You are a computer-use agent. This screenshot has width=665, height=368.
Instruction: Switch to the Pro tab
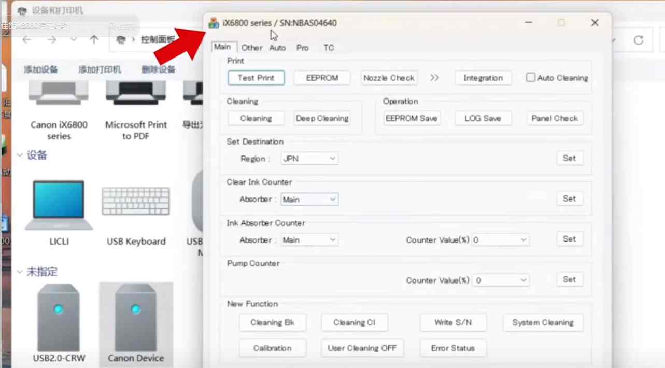click(303, 48)
